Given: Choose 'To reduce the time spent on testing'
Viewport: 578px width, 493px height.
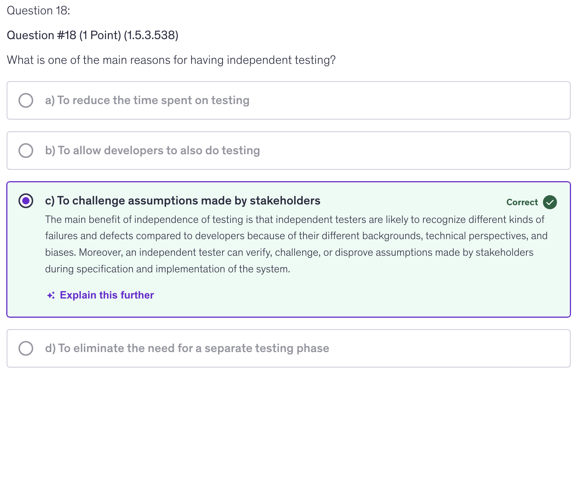Looking at the screenshot, I should point(153,100).
